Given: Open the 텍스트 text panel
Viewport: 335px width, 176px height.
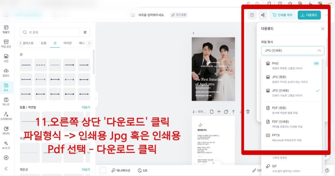Looking at the screenshot, I should (x=6, y=102).
